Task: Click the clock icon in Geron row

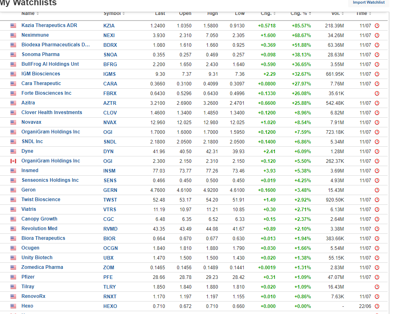Action: click(377, 190)
